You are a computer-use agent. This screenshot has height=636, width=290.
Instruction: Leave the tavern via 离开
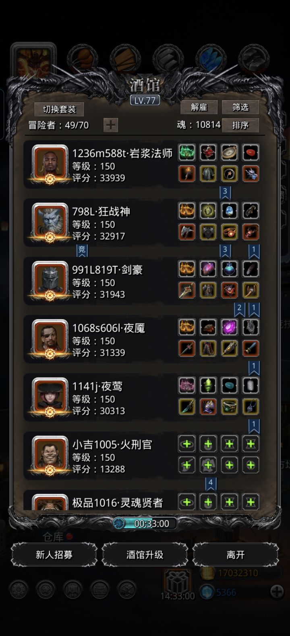tap(236, 554)
